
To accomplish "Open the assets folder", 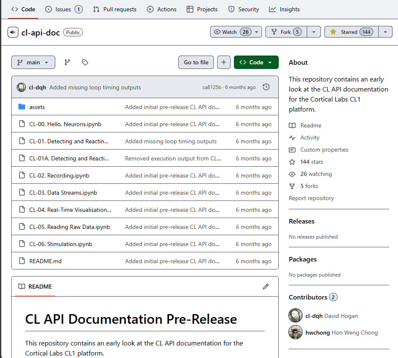I will (37, 107).
